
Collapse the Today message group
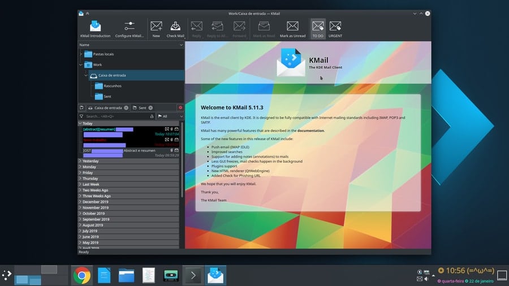tap(80, 124)
